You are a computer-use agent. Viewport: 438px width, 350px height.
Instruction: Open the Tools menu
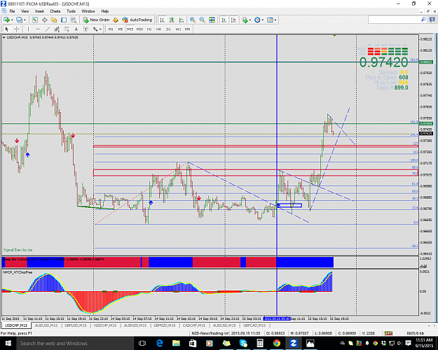(x=71, y=11)
